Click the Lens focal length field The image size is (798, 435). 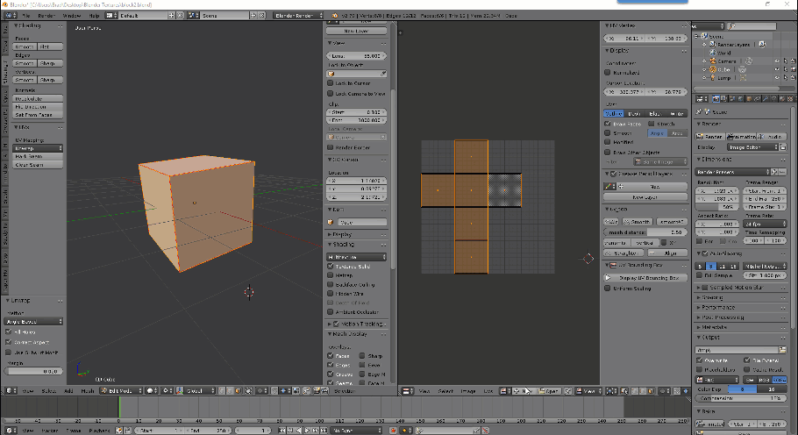tap(358, 55)
